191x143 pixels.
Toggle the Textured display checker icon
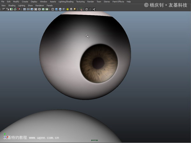point(64,9)
